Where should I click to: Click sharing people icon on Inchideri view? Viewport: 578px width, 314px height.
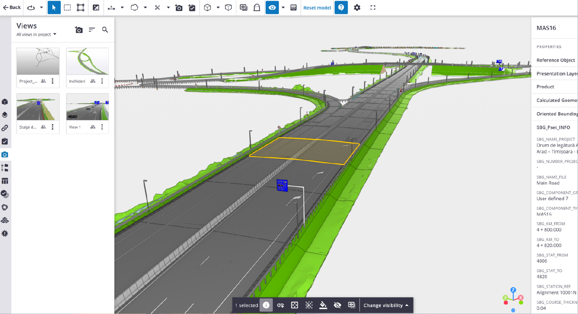[x=93, y=81]
